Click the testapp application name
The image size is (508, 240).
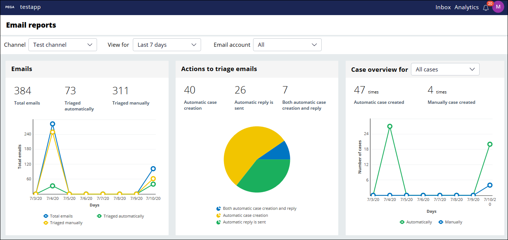(30, 7)
